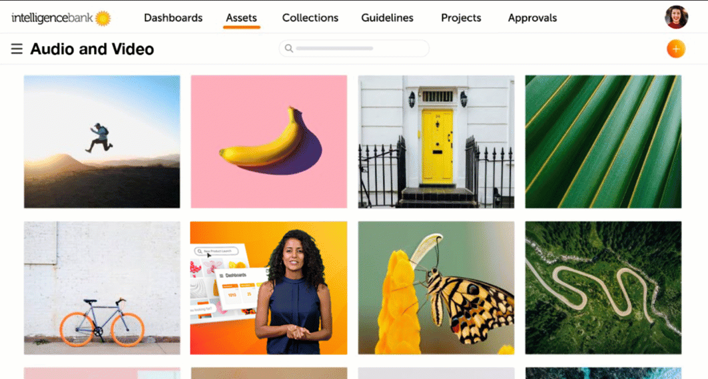The width and height of the screenshot is (708, 379).
Task: Click the search magnifier icon
Action: (x=289, y=49)
